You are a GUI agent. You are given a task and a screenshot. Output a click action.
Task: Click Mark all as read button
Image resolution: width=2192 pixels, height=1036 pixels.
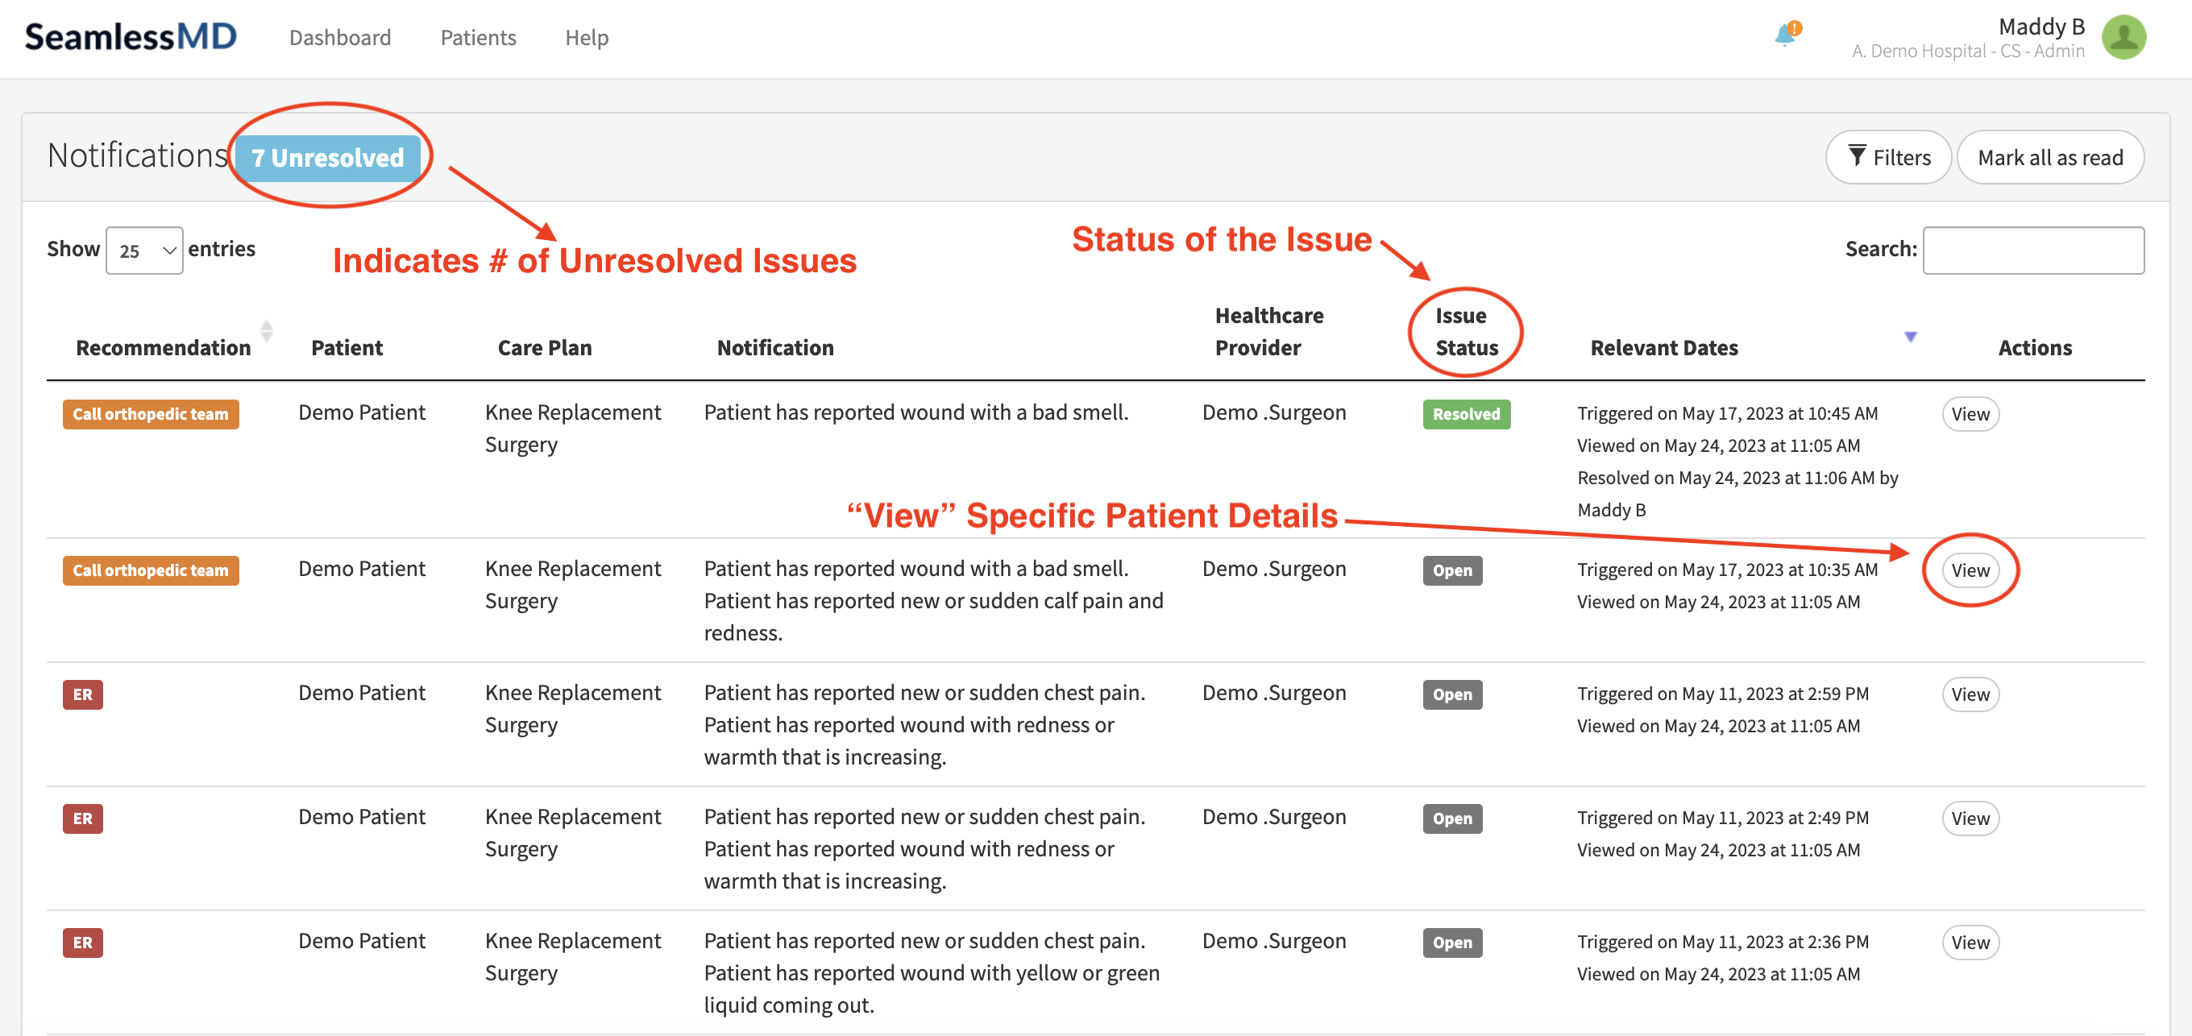(x=2049, y=157)
